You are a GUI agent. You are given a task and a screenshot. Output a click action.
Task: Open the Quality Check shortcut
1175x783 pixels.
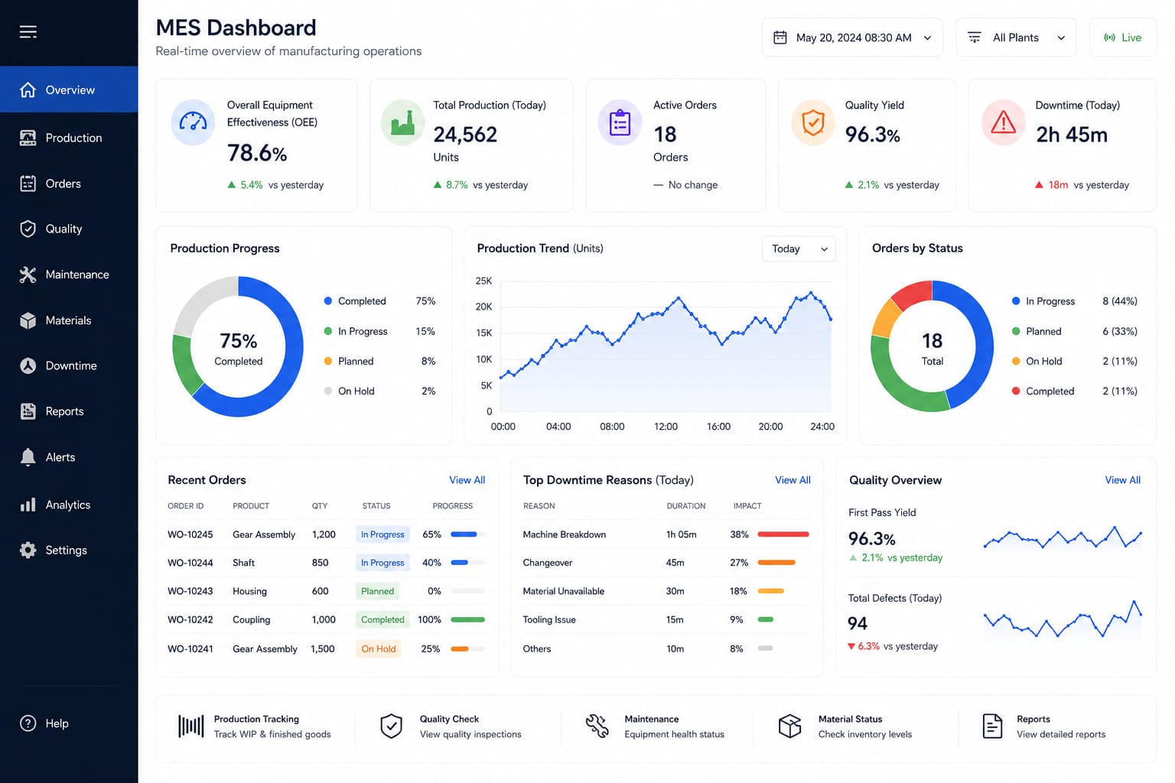(x=453, y=726)
